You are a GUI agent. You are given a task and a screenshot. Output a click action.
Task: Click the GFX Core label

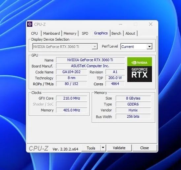point(46,98)
